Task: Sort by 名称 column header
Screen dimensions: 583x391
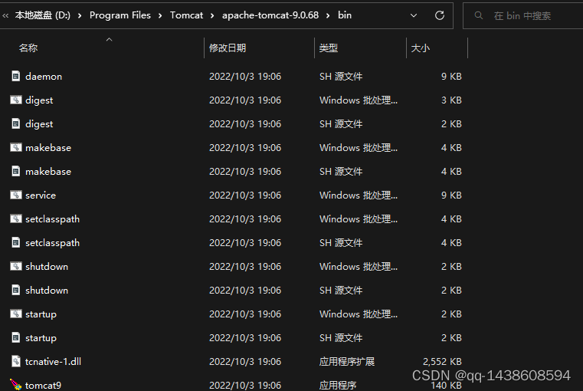Action: tap(28, 48)
